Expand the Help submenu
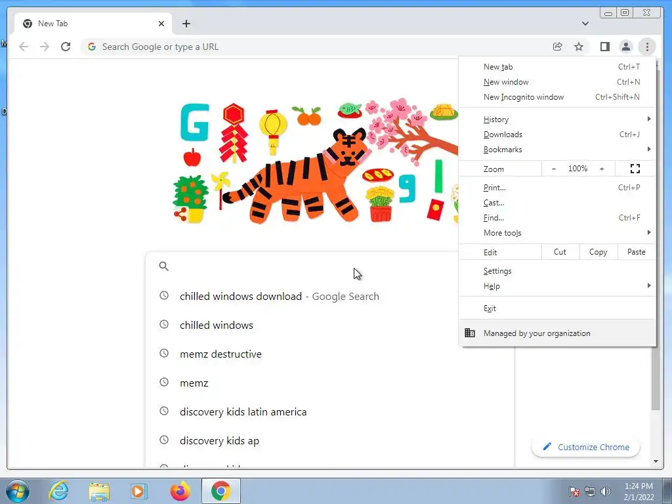 pos(557,286)
